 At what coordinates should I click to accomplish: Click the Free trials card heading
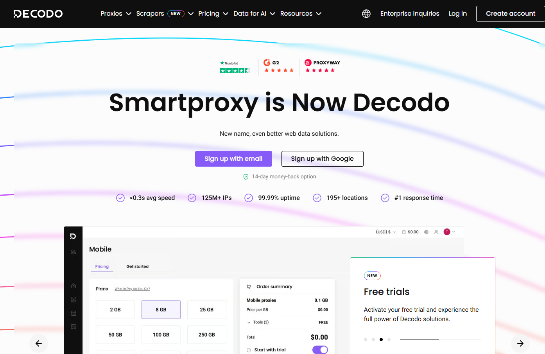[387, 292]
